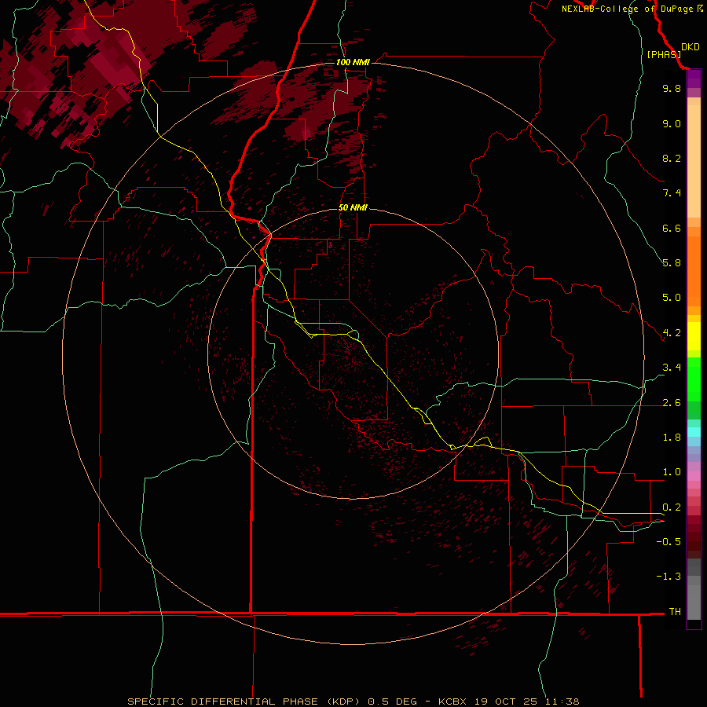Click the 3.4 scale value
707x707 pixels.
point(672,368)
